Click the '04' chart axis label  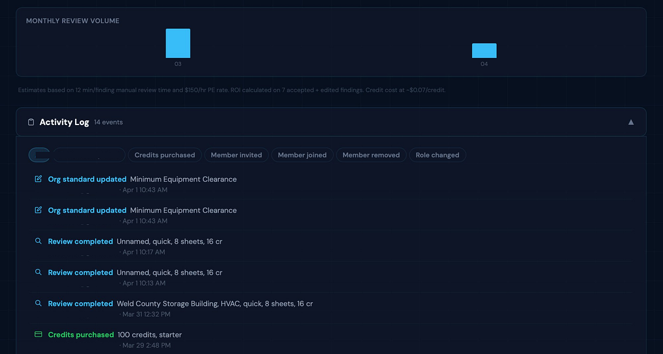484,64
